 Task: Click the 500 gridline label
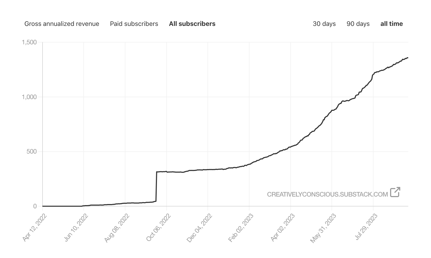click(32, 151)
